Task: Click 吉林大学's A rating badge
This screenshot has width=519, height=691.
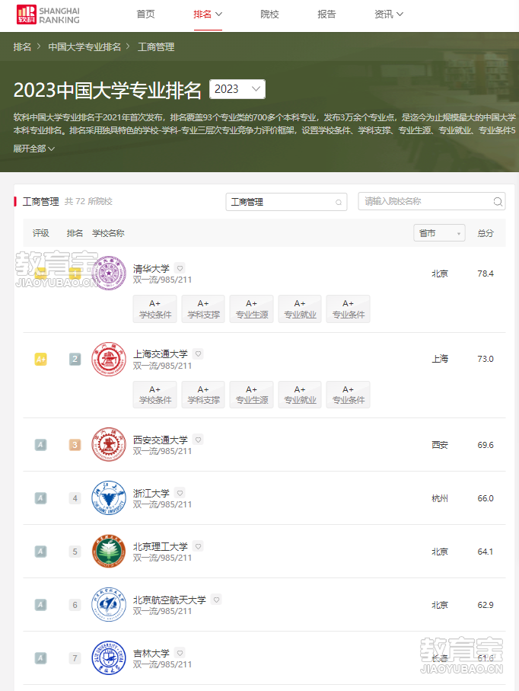Action: coord(40,658)
